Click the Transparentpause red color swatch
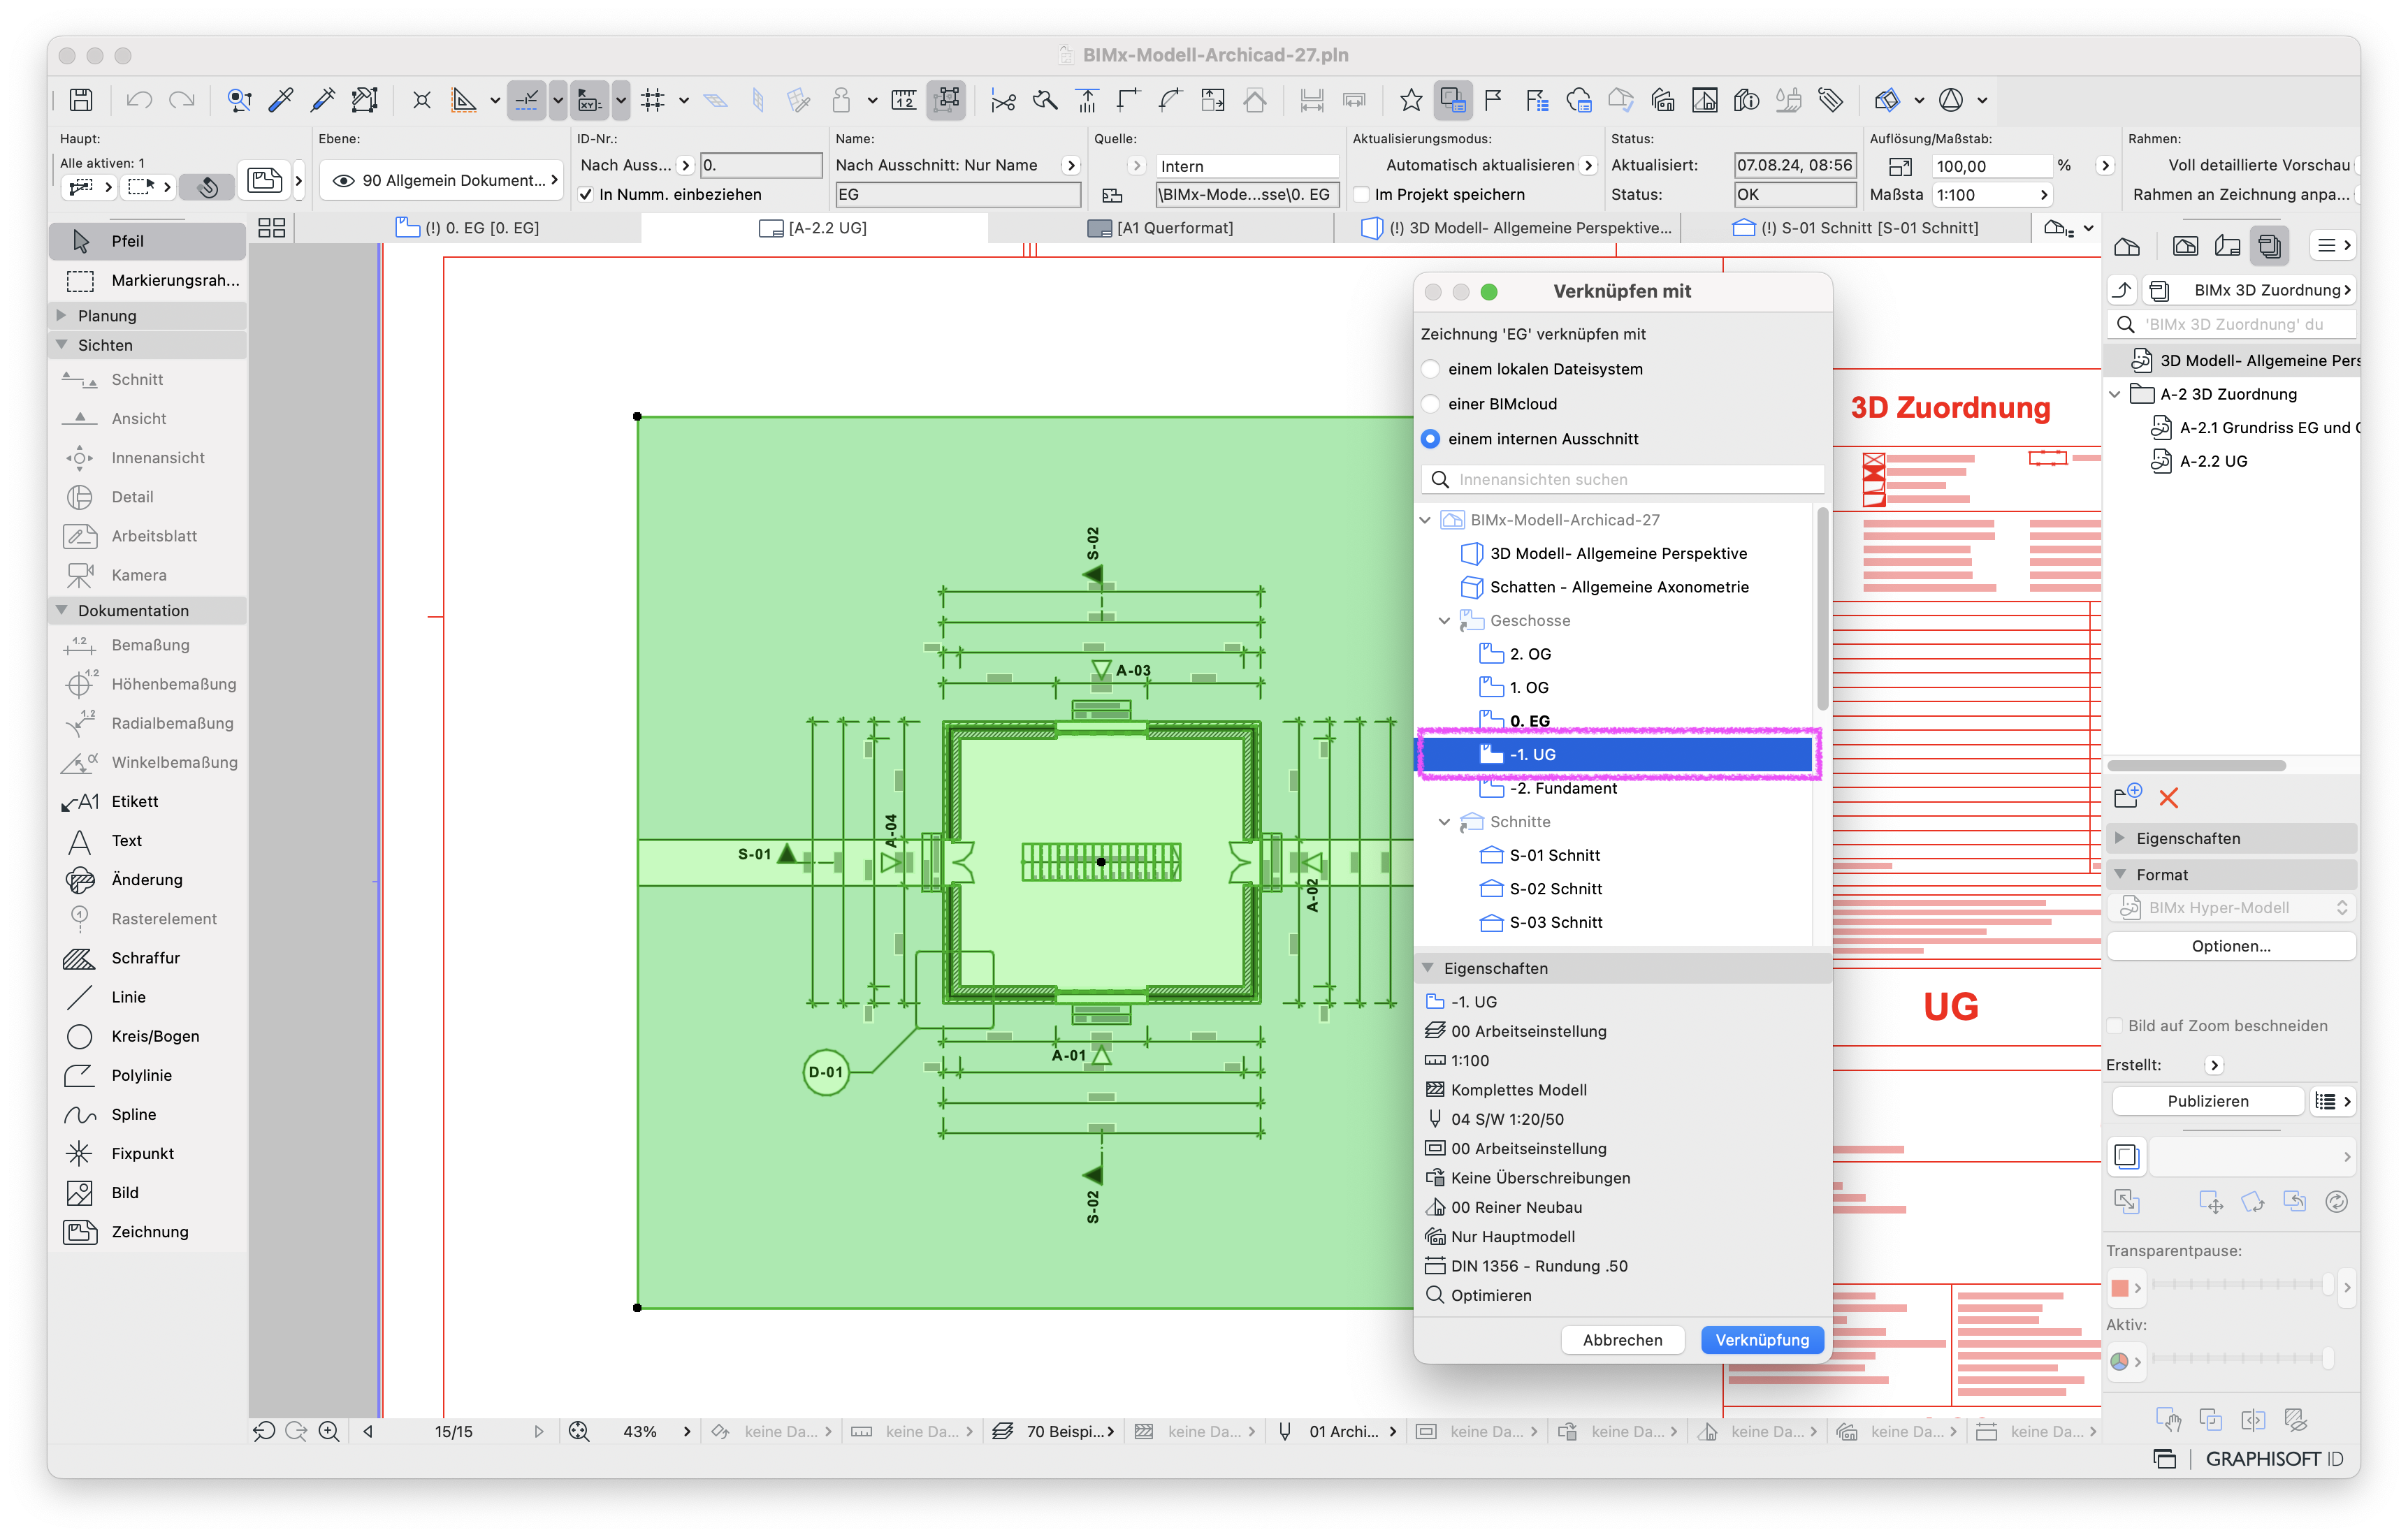2408x1537 pixels. [x=2119, y=1288]
